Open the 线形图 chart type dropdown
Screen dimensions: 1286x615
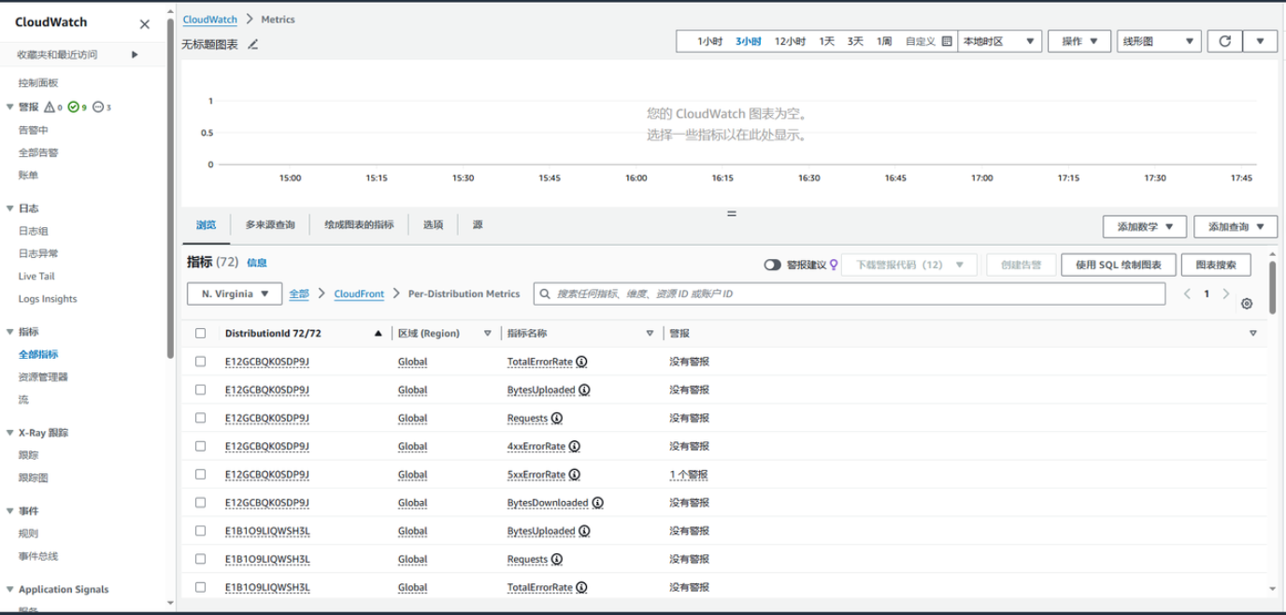(x=1159, y=41)
